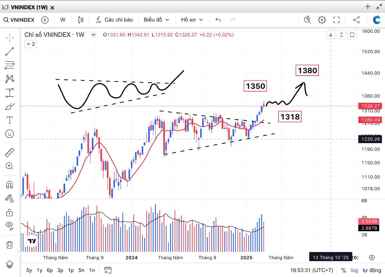Click the VNINDEX symbol search field

19,20
